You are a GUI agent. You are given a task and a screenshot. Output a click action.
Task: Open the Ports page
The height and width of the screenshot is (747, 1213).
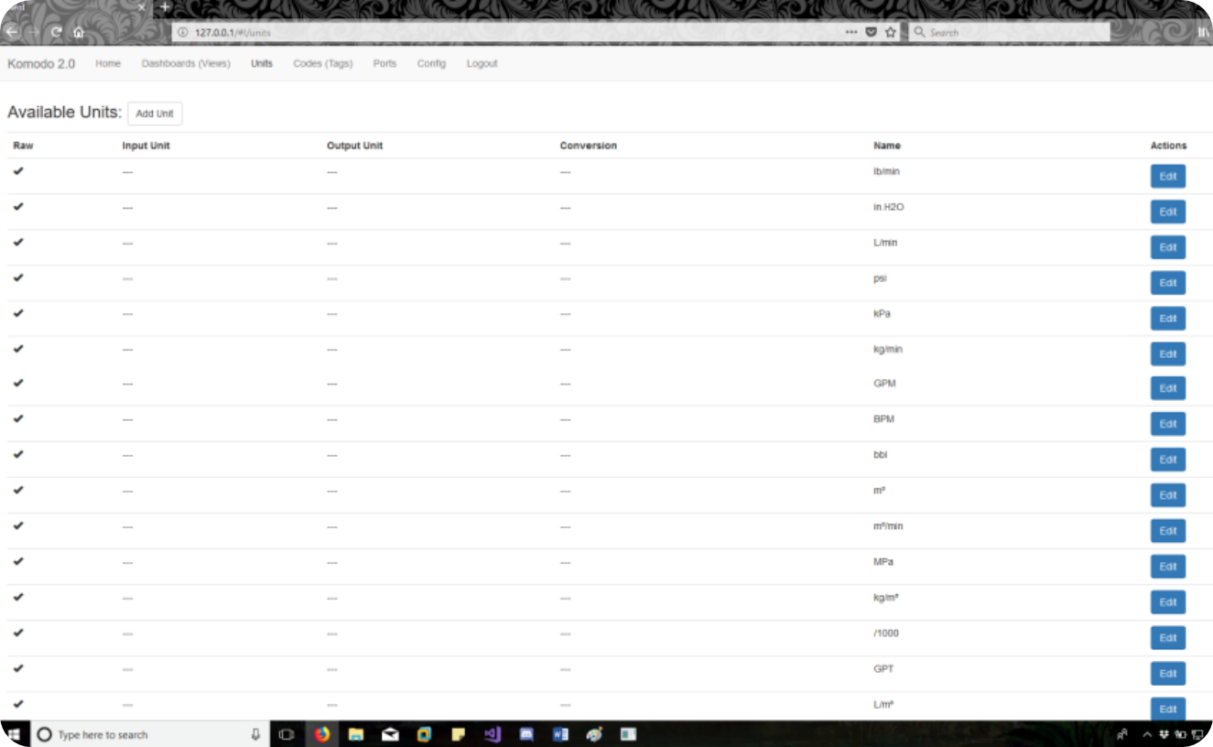(384, 64)
